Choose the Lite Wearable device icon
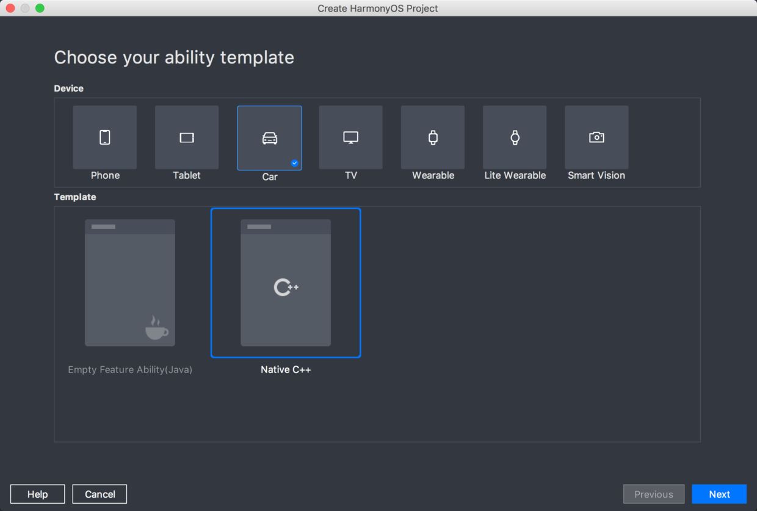 (515, 137)
